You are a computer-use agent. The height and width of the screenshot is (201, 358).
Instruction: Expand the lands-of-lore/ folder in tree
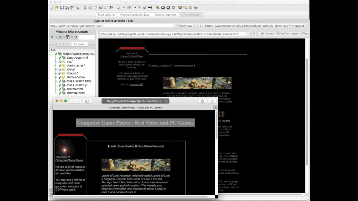(55, 77)
